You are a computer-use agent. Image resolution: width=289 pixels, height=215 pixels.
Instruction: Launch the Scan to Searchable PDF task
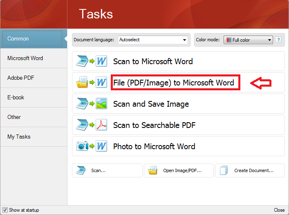tap(154, 125)
